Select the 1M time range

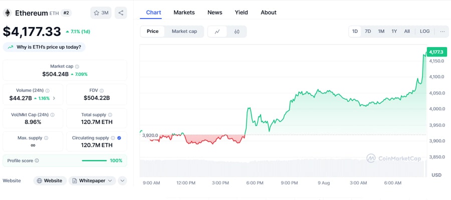[381, 31]
